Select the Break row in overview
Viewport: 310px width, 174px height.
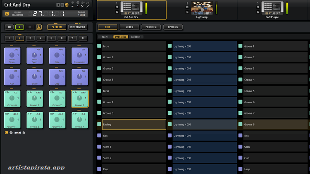[134, 91]
